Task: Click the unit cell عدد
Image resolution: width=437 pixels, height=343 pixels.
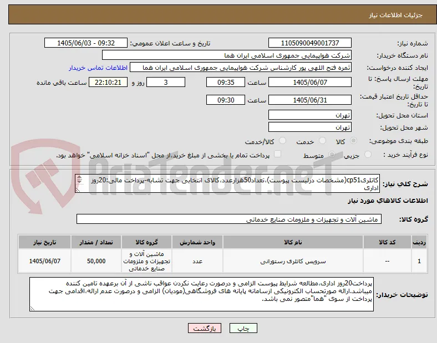Action: point(197,261)
